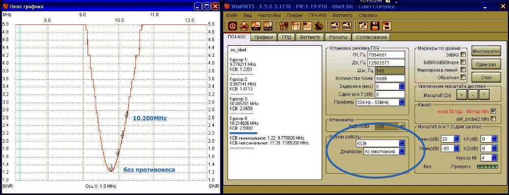Check the def_probe2.hfm channel checkbox
The image size is (509, 195).
[x=494, y=118]
